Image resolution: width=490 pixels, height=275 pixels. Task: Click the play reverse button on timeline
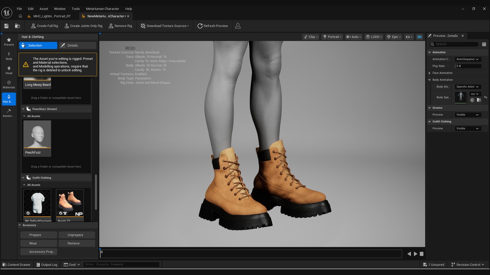(x=409, y=254)
